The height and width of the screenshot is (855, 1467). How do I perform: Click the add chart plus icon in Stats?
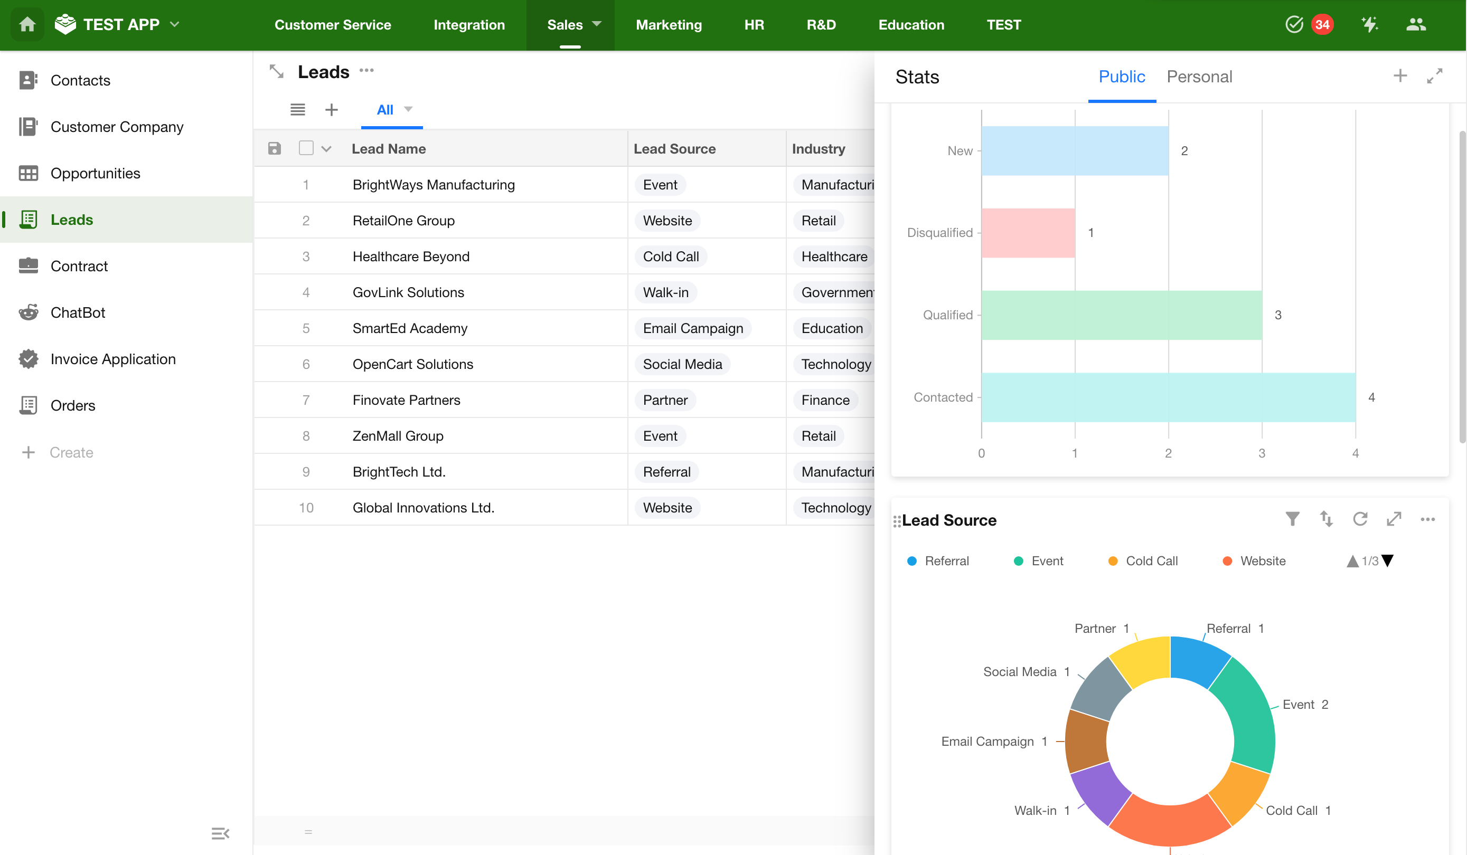(x=1400, y=76)
